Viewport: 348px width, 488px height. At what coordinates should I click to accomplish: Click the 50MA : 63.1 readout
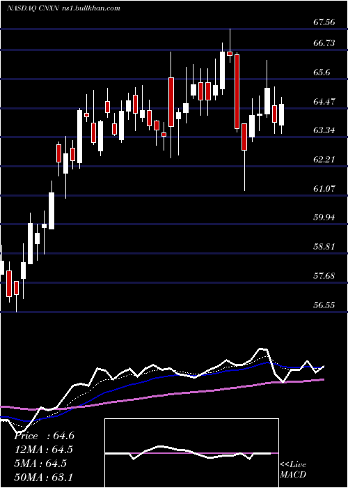pos(44,477)
